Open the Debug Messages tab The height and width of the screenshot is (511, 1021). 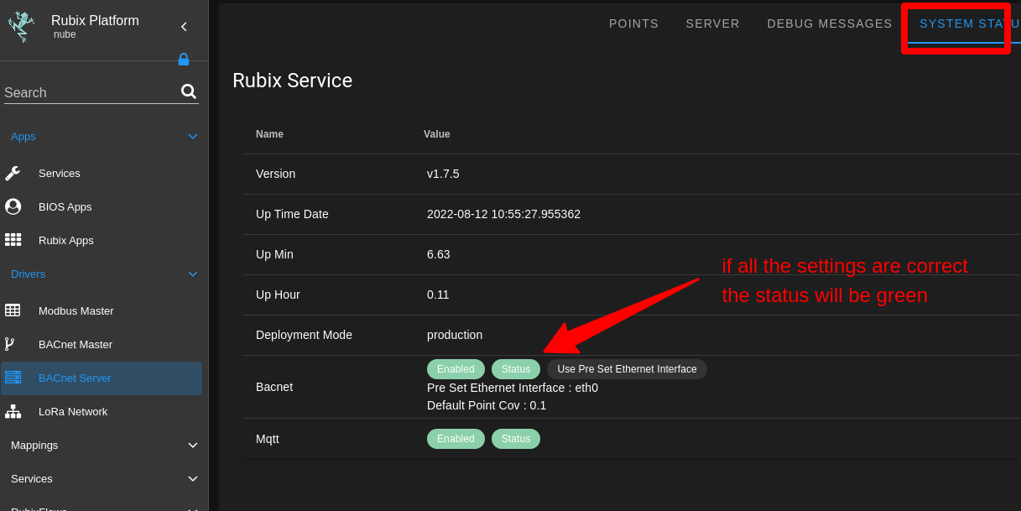point(830,23)
